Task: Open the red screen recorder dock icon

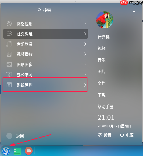Action: pos(29,151)
